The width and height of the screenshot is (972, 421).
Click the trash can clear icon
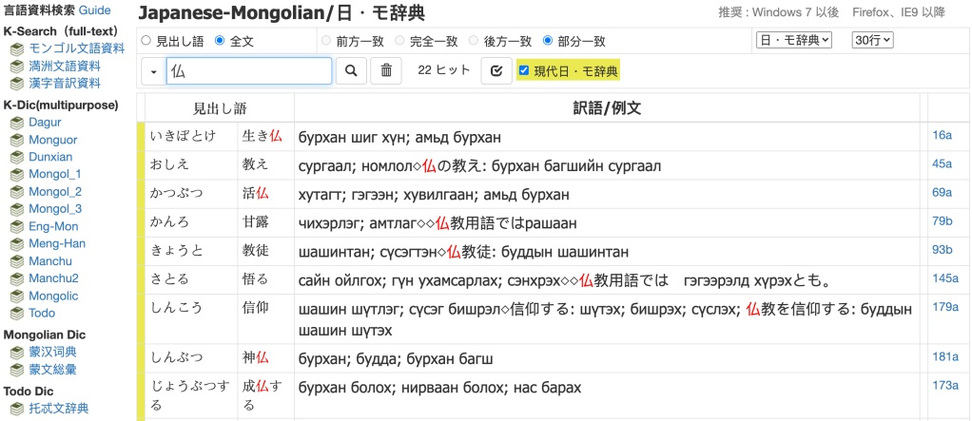point(385,70)
